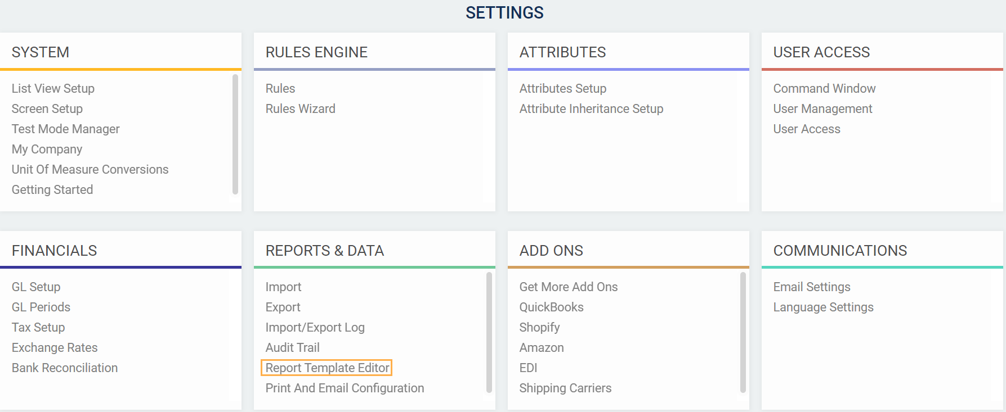
Task: Open Email Settings
Action: click(811, 287)
